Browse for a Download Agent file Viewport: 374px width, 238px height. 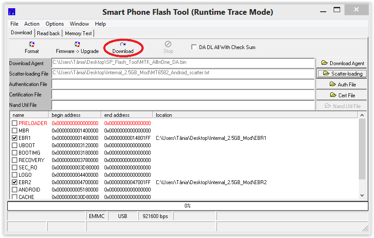[341, 63]
